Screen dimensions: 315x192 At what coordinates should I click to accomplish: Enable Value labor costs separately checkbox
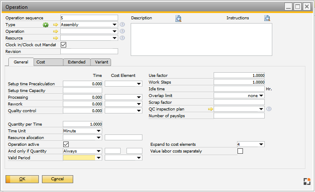click(240, 151)
